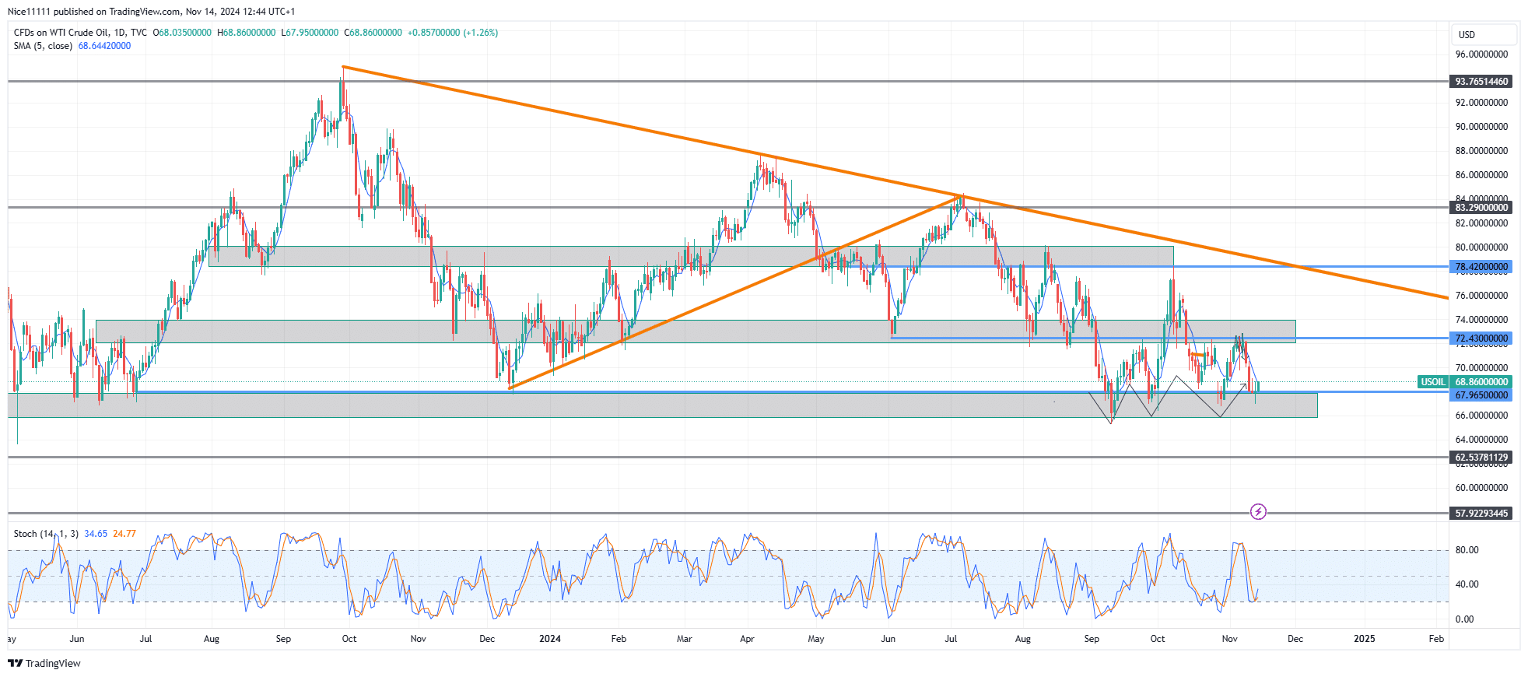The width and height of the screenshot is (1528, 677).
Task: Select the 78.42000000 blue price label
Action: (1481, 266)
